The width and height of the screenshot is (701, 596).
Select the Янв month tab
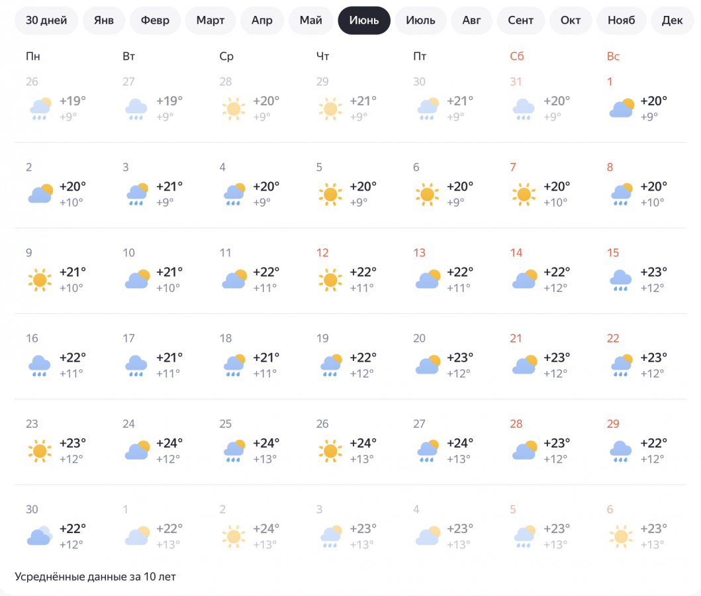click(103, 21)
